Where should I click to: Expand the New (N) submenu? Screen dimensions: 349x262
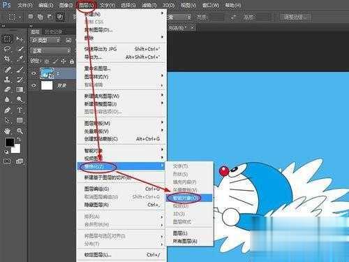(121, 14)
